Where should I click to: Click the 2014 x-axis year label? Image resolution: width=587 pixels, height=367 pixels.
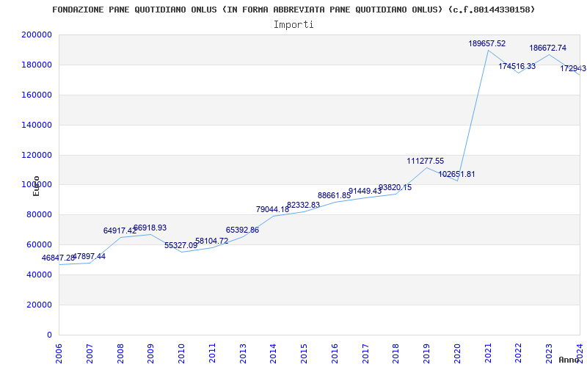tap(273, 354)
